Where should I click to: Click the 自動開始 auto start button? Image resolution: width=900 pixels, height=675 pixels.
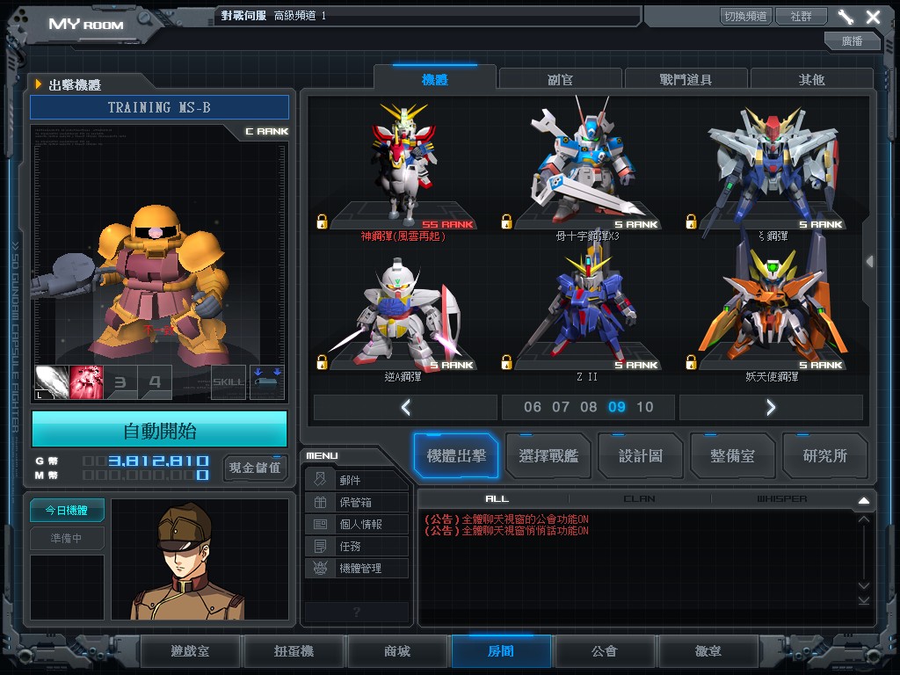point(160,430)
